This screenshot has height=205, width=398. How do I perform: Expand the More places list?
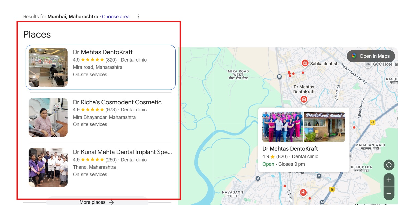(x=97, y=202)
